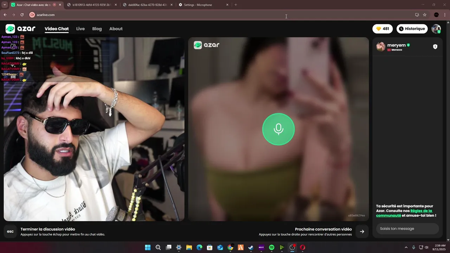Expand the tab search dropdown arrow
The width and height of the screenshot is (450, 253).
pyautogui.click(x=5, y=5)
